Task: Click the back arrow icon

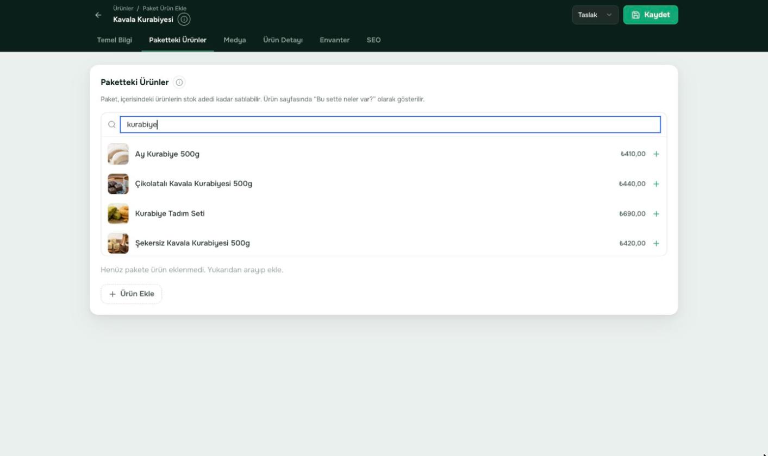Action: click(98, 15)
